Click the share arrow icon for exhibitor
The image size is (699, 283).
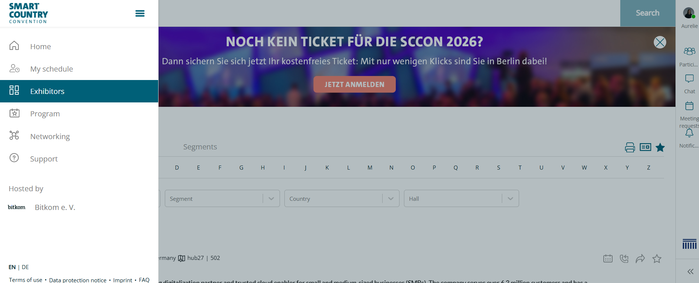point(640,259)
